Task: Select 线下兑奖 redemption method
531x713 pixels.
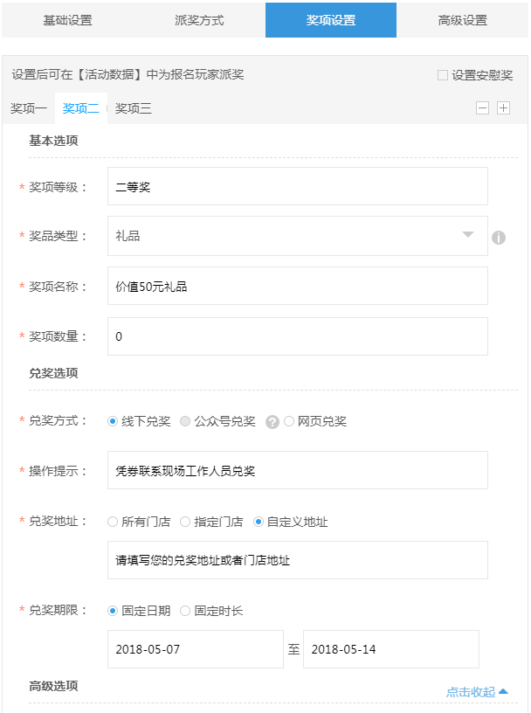Action: 113,421
